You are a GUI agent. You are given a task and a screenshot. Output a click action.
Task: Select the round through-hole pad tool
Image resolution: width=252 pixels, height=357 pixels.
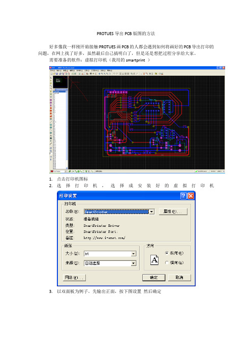tap(51, 100)
